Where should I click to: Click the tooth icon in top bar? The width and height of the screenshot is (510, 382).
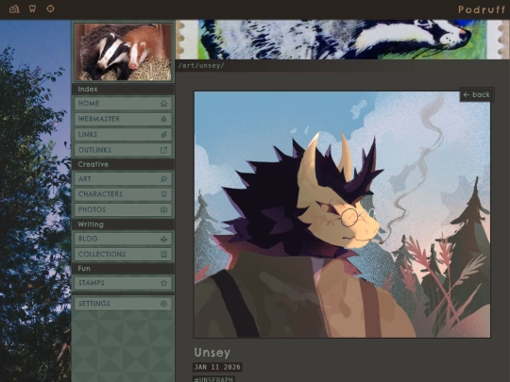coord(32,8)
